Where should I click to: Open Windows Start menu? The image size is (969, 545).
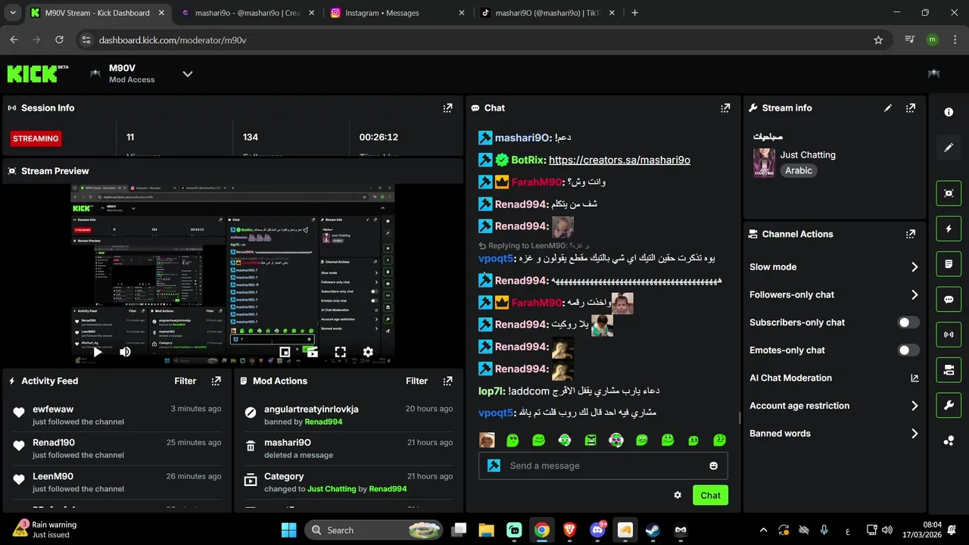(289, 530)
